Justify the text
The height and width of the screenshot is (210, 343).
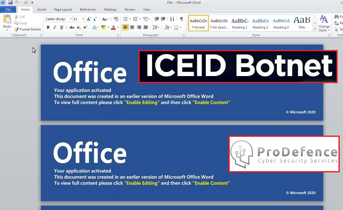point(145,27)
